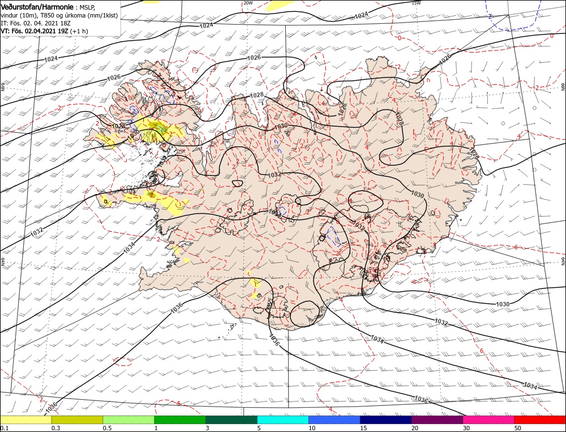Click the legend value "20" under colorbar
Image resolution: width=566 pixels, height=432 pixels.
(x=415, y=428)
